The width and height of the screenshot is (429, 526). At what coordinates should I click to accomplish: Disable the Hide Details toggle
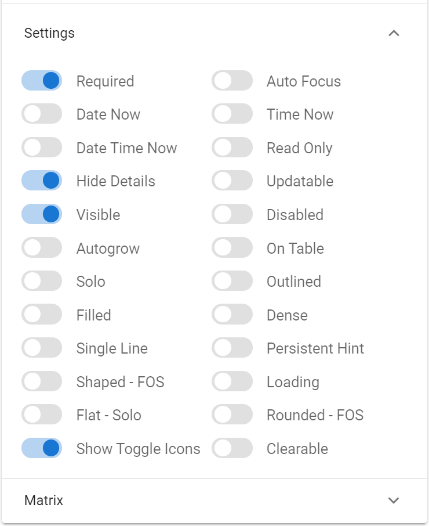(42, 181)
